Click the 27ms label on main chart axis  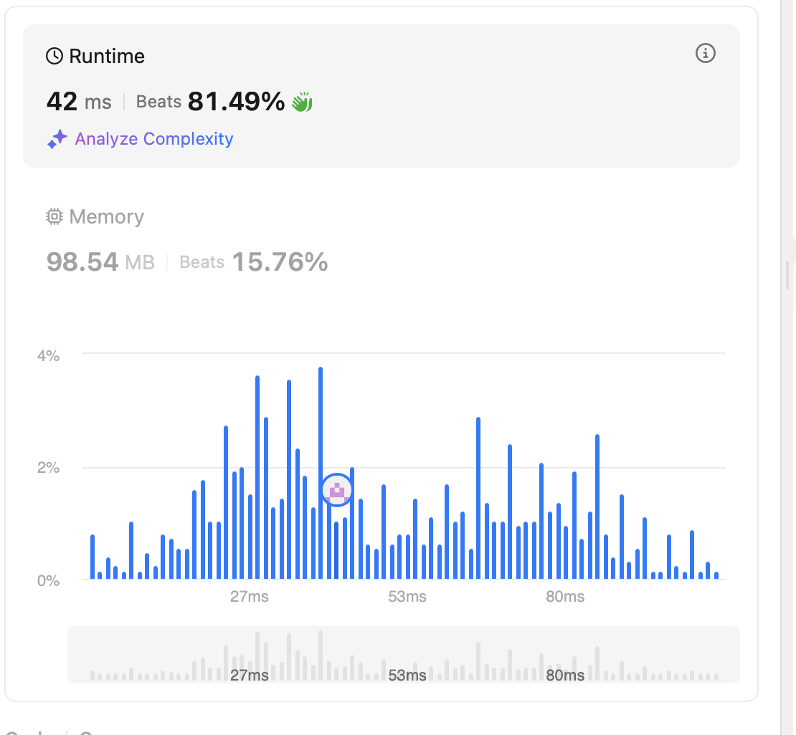tap(249, 597)
